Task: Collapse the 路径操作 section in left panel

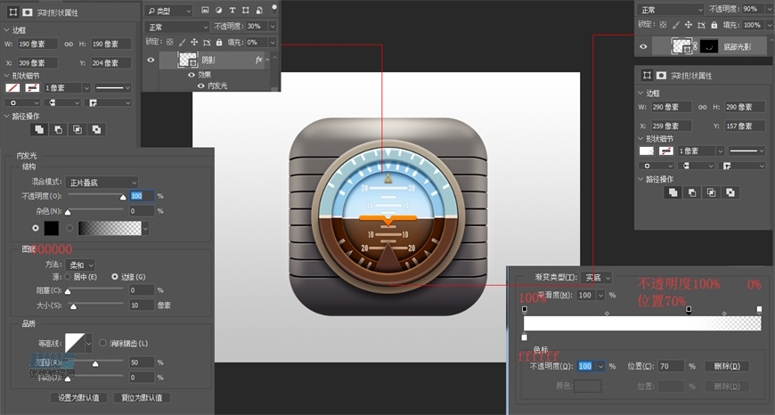Action: point(4,116)
